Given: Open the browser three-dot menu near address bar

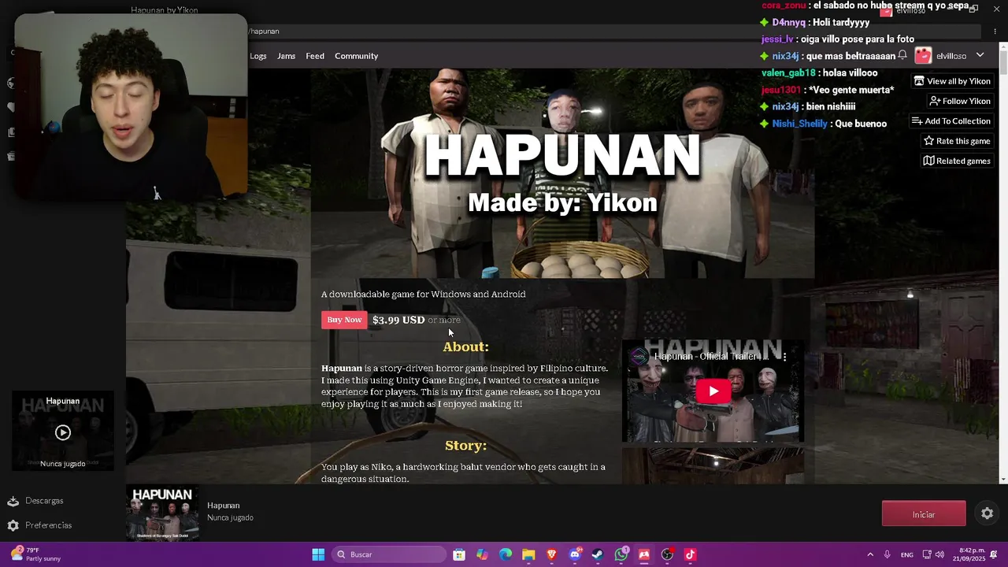Looking at the screenshot, I should tap(995, 31).
